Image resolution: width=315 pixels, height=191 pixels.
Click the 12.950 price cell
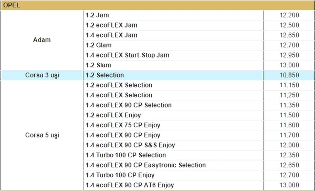[289, 55]
